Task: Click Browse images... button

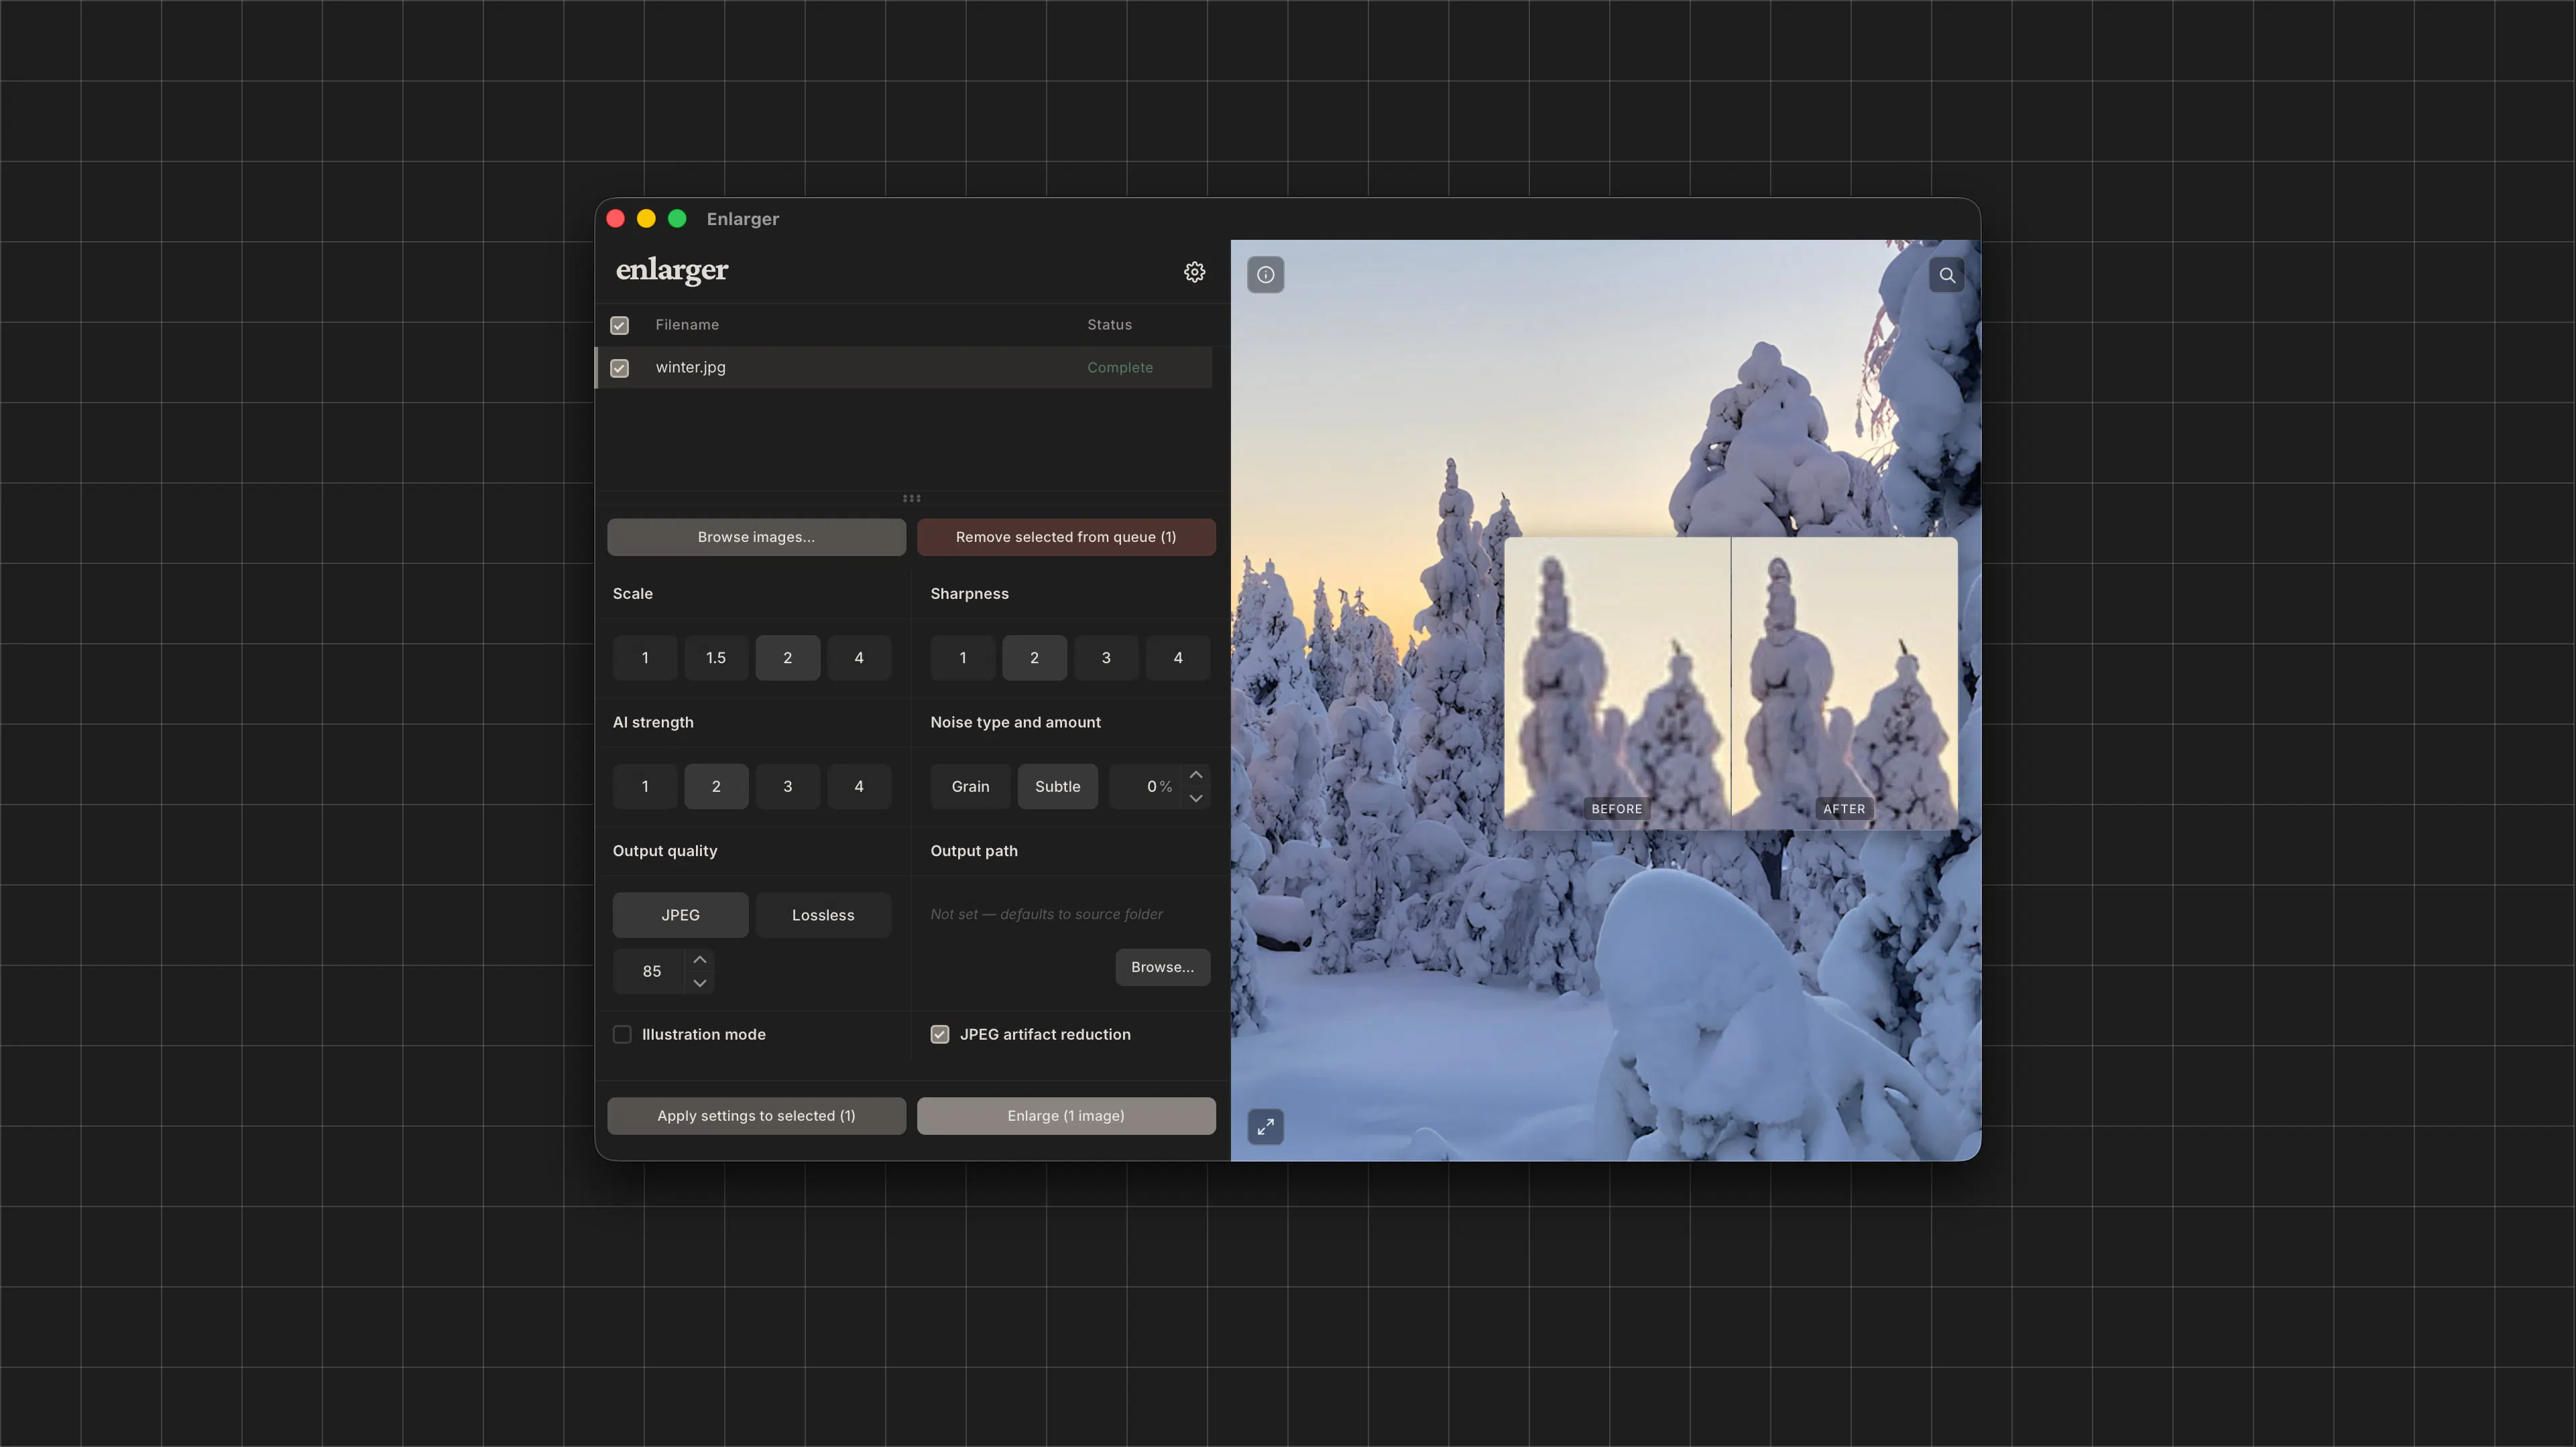Action: 756,538
